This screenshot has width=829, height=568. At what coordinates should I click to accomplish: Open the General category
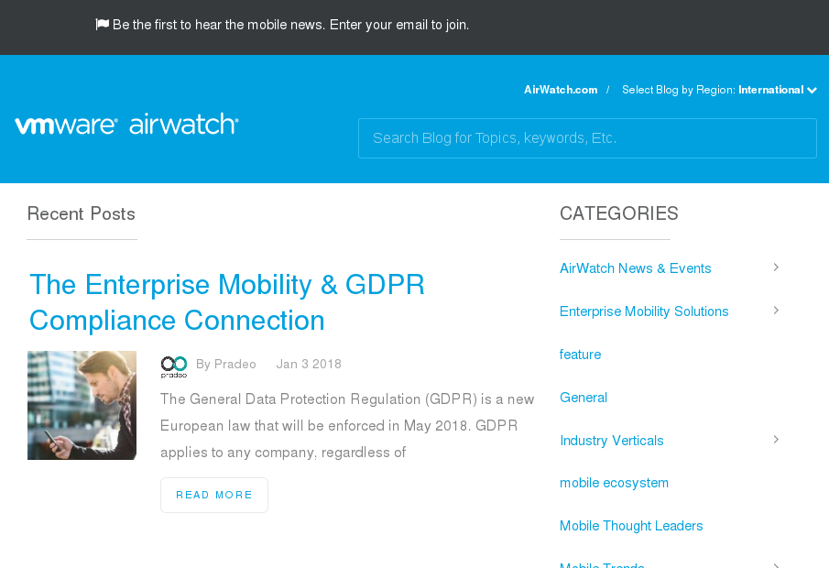583,398
